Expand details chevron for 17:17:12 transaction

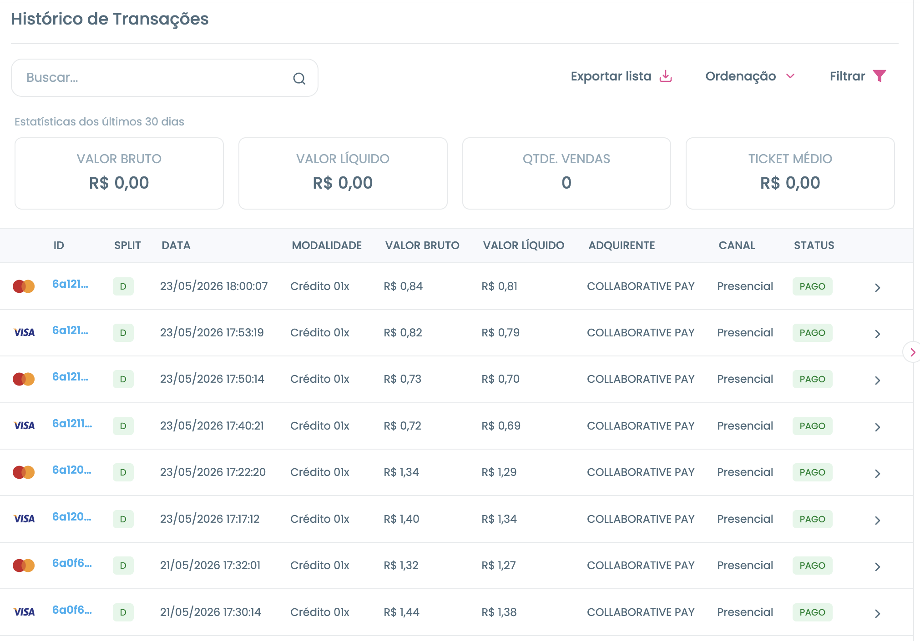click(877, 521)
